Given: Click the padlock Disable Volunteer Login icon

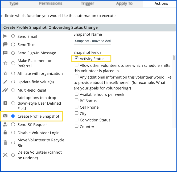Looking at the screenshot, I should coord(5,133).
